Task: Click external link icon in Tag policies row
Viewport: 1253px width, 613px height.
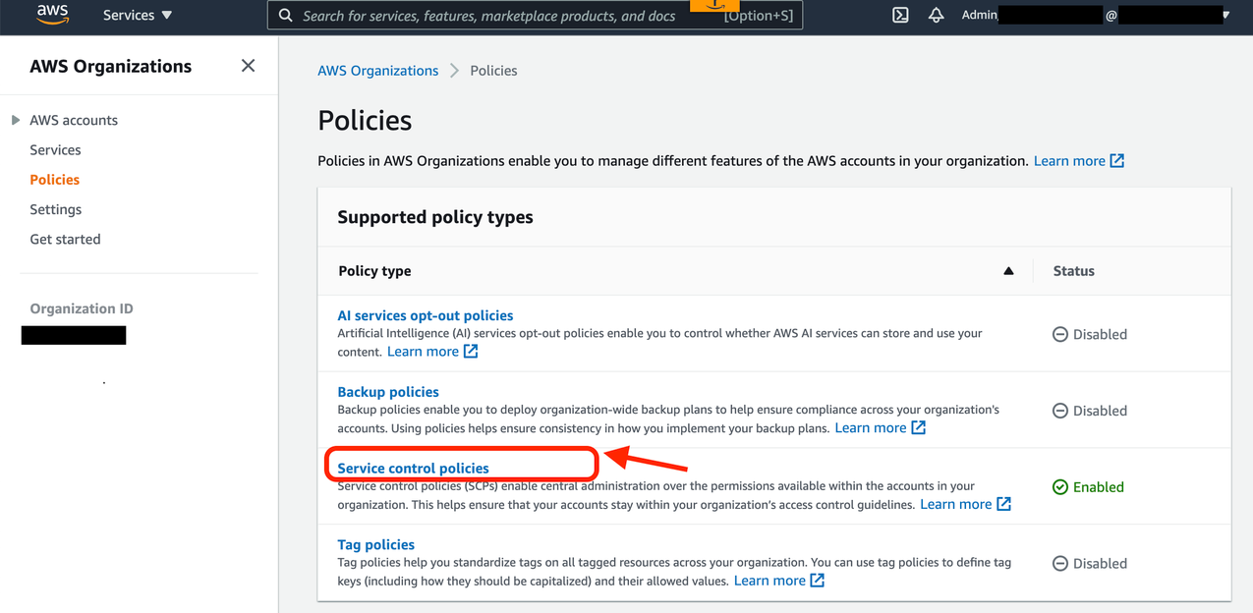Action: pos(818,581)
